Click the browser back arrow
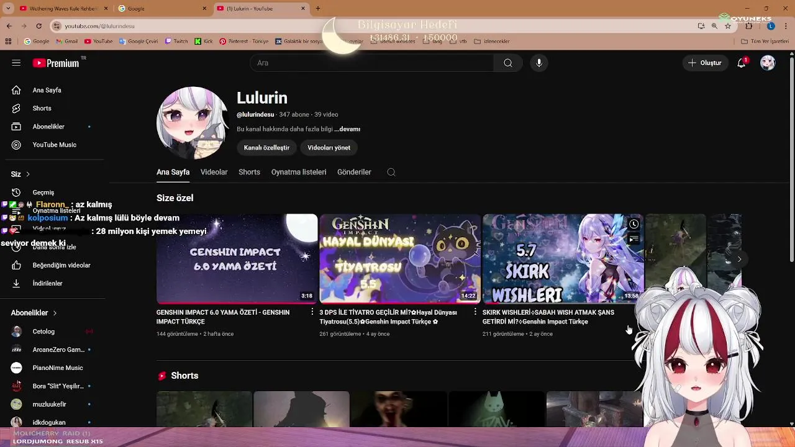 pyautogui.click(x=9, y=26)
